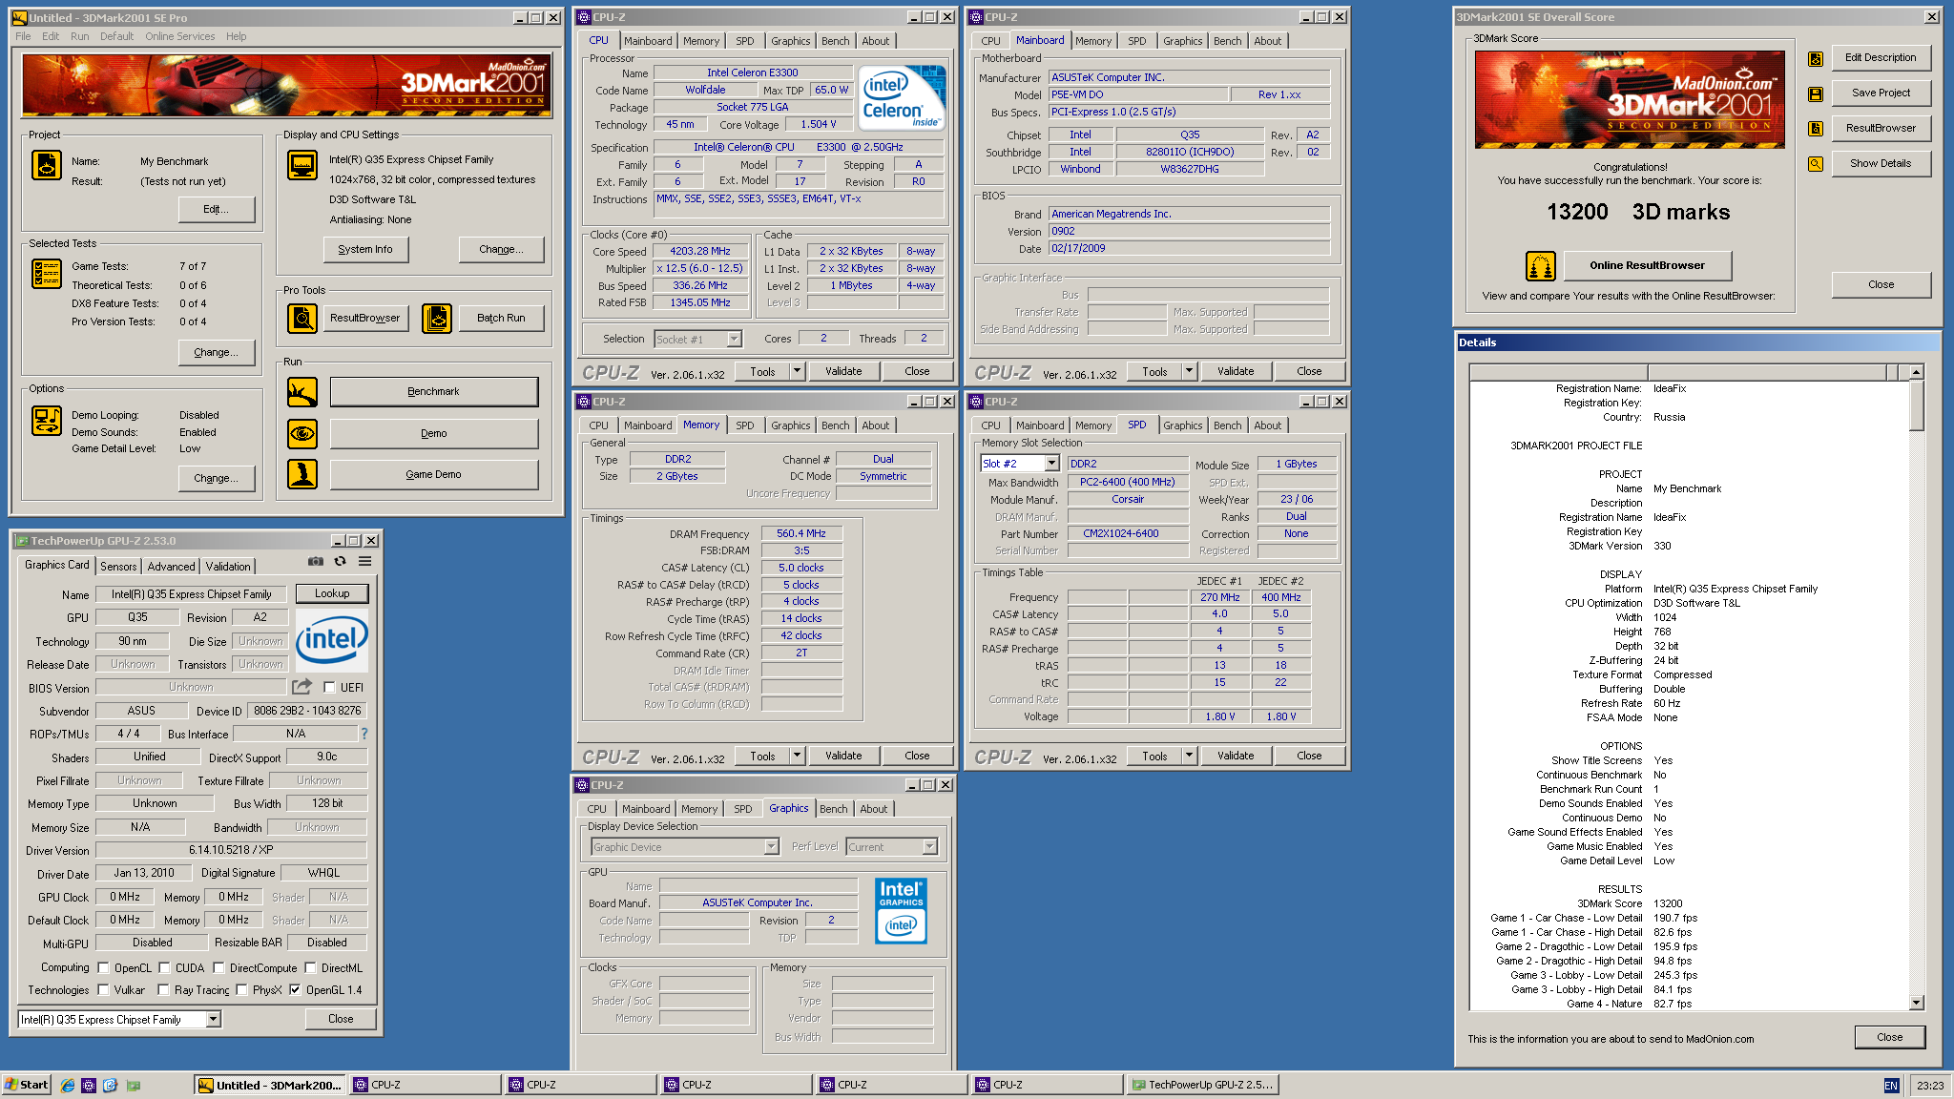Click the Details scrollbar down arrow

tap(1916, 1003)
